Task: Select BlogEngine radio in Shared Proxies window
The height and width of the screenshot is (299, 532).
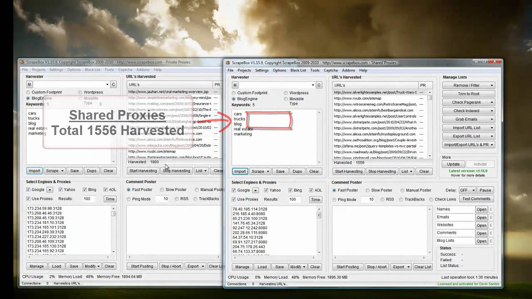Action: click(234, 99)
